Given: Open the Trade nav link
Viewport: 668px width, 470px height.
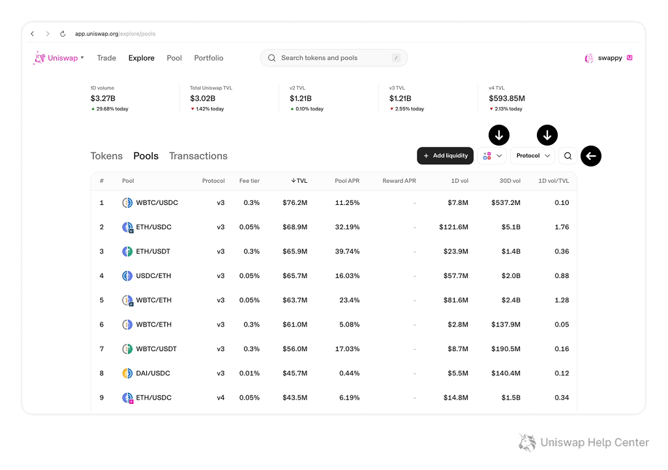Looking at the screenshot, I should [x=106, y=58].
